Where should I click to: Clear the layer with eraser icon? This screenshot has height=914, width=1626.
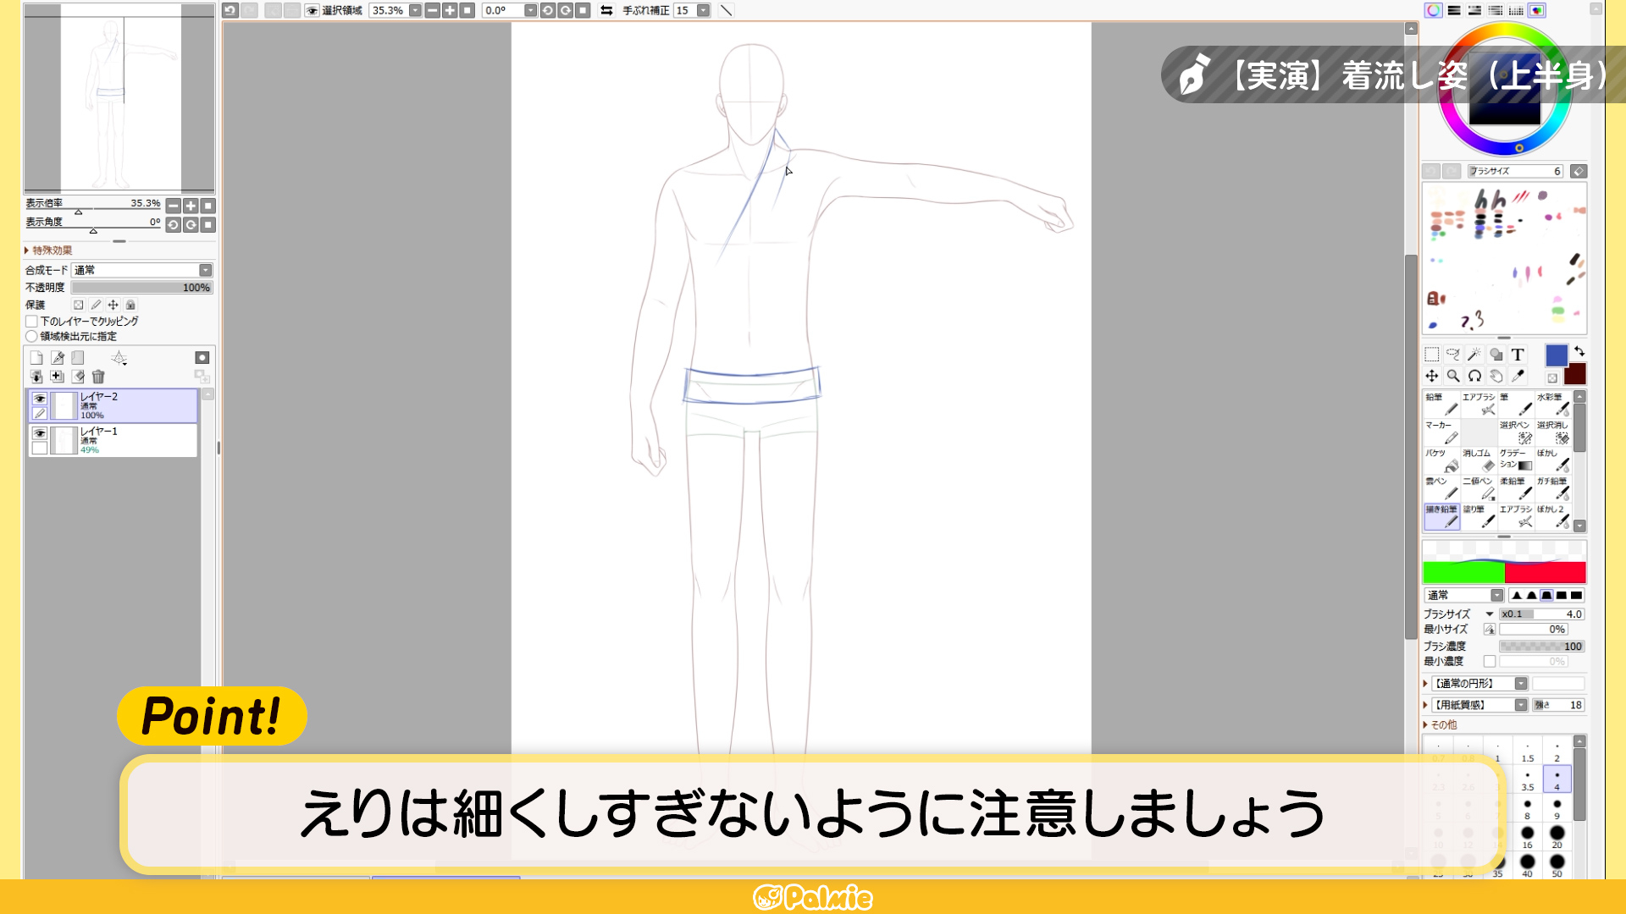(x=78, y=377)
